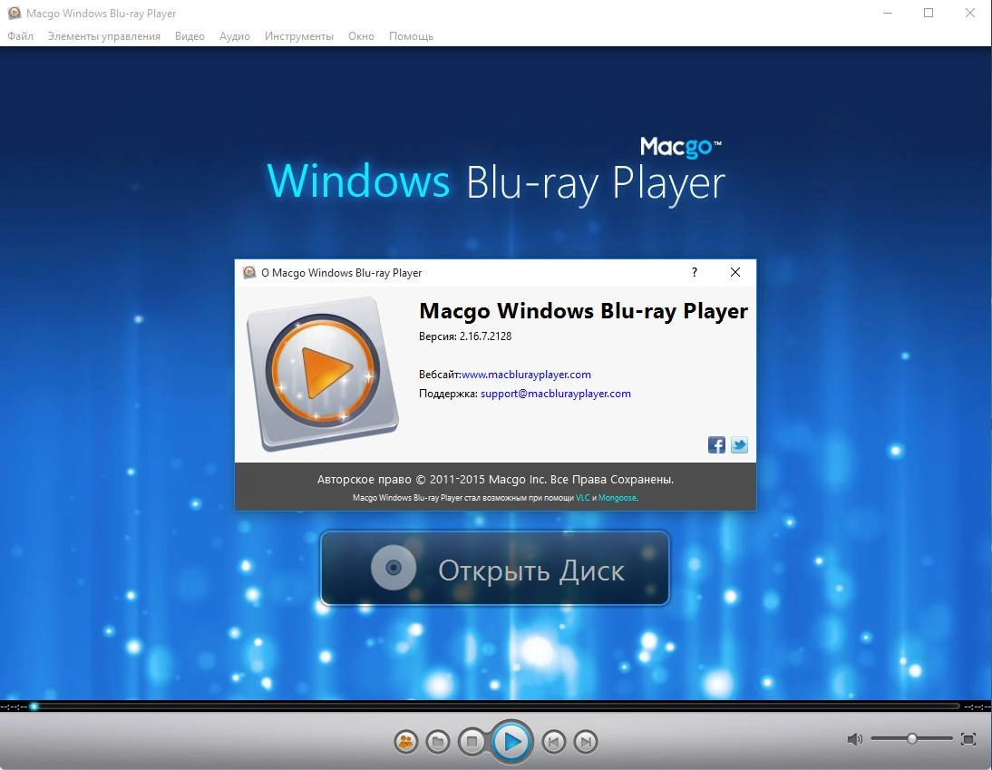Click support@macblurayplayer.com email link
The height and width of the screenshot is (770, 992).
click(x=556, y=394)
